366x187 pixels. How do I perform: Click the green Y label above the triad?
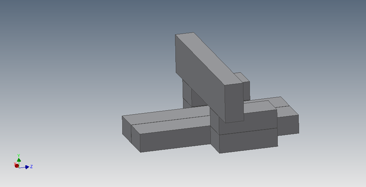point(19,155)
